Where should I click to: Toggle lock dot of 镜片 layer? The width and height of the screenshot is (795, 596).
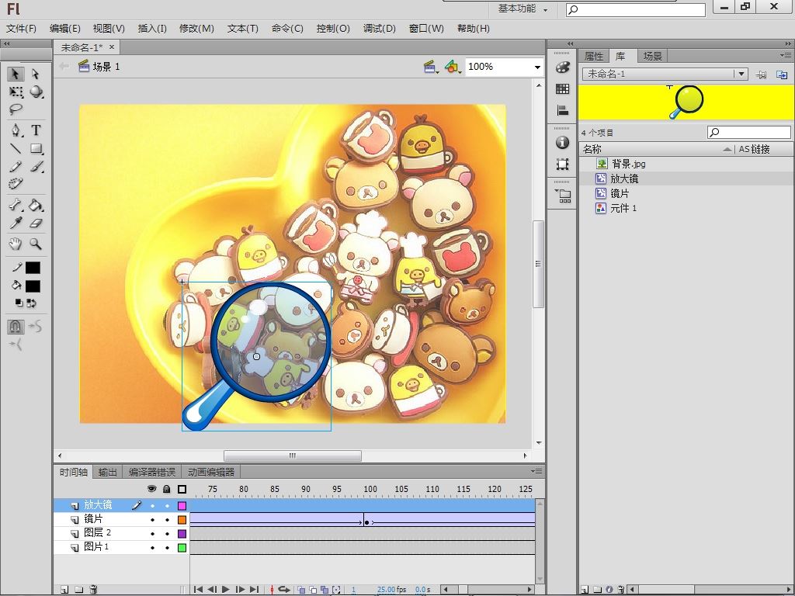[167, 520]
